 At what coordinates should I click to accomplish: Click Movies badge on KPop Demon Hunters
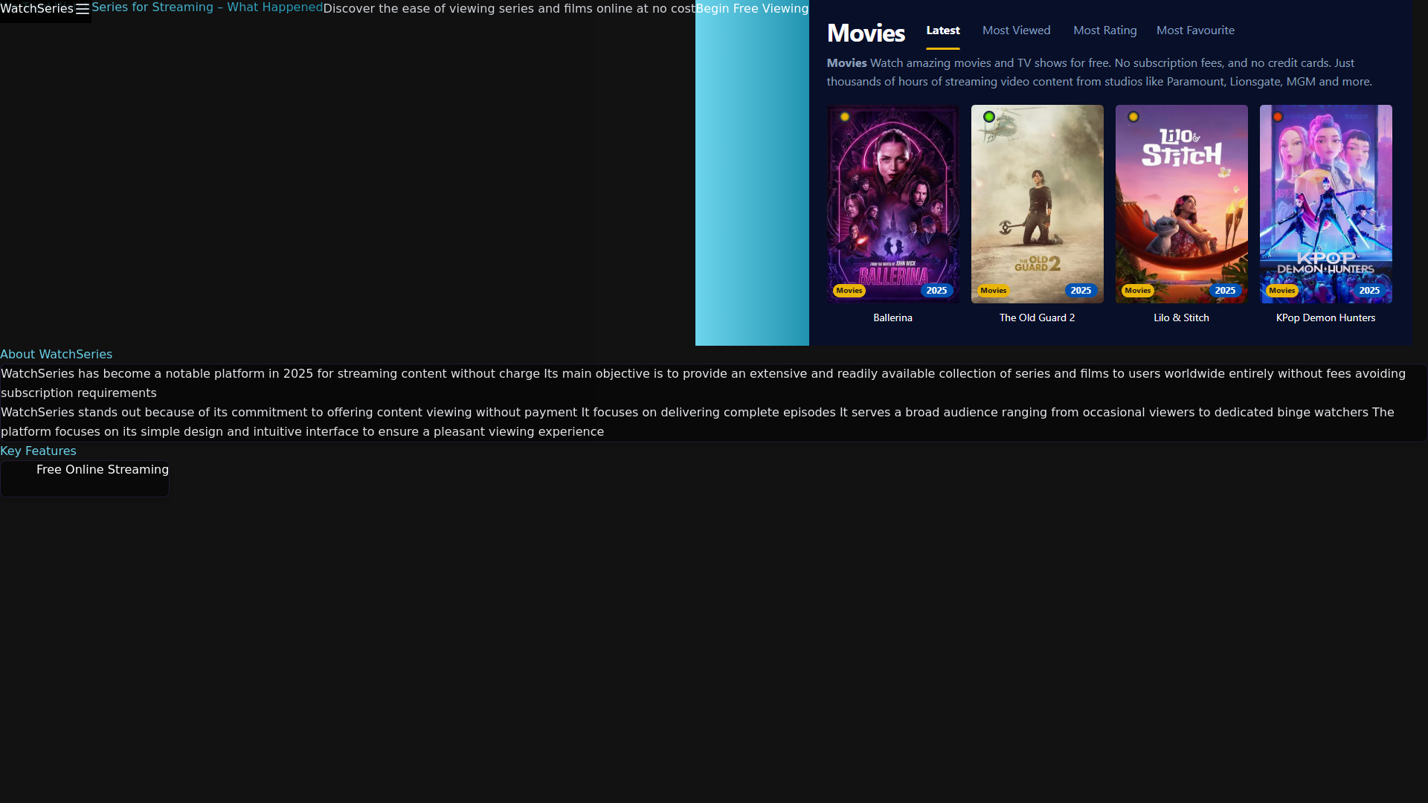(1281, 291)
